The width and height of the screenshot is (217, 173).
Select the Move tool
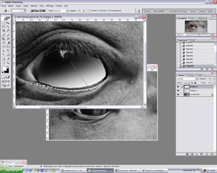pyautogui.click(x=8, y=23)
